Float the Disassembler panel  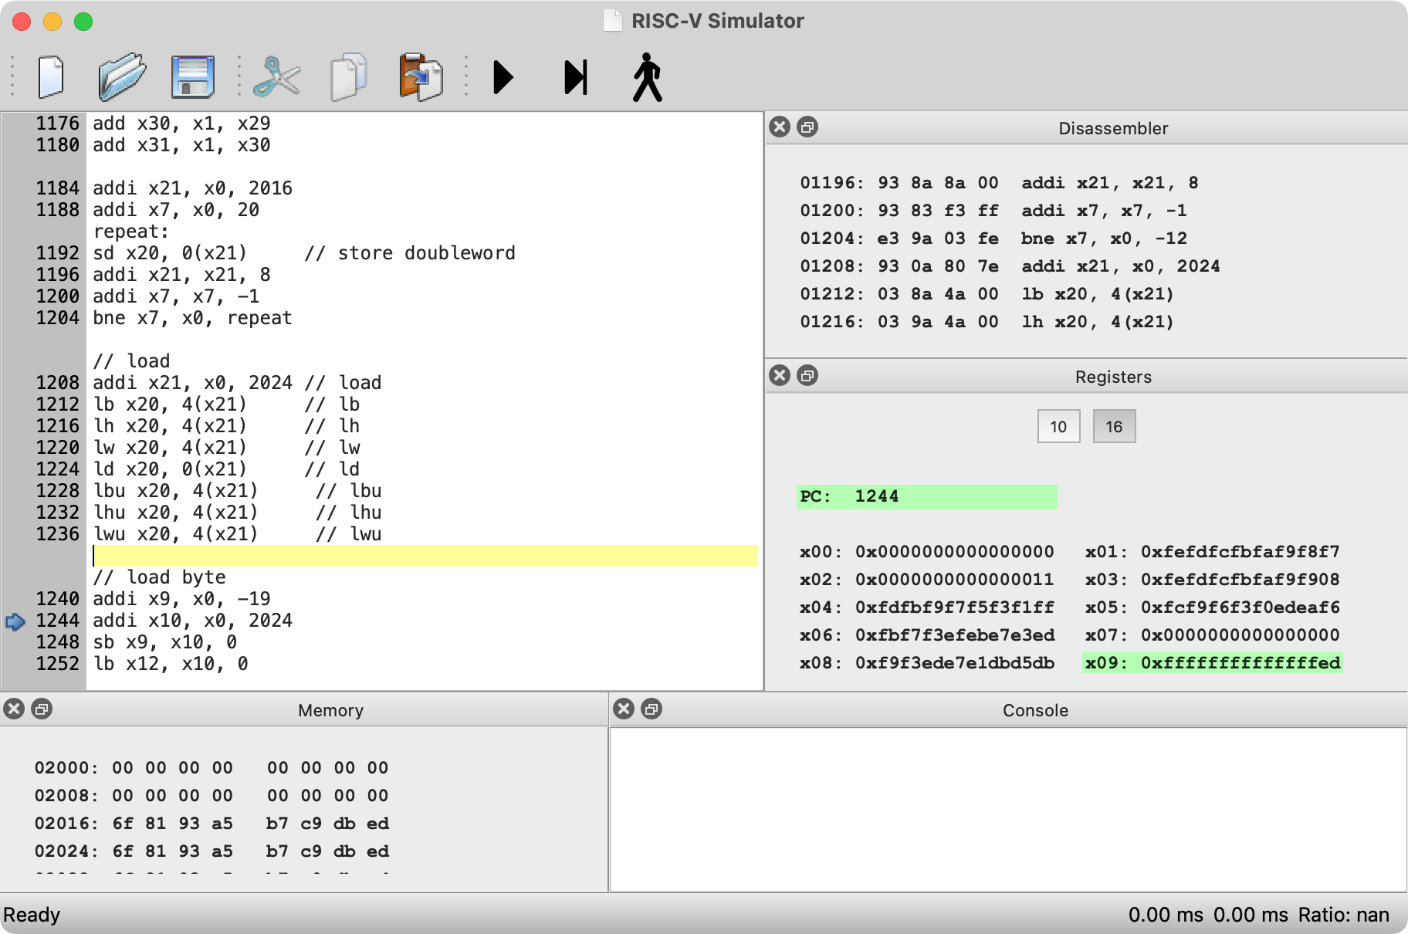(x=807, y=127)
